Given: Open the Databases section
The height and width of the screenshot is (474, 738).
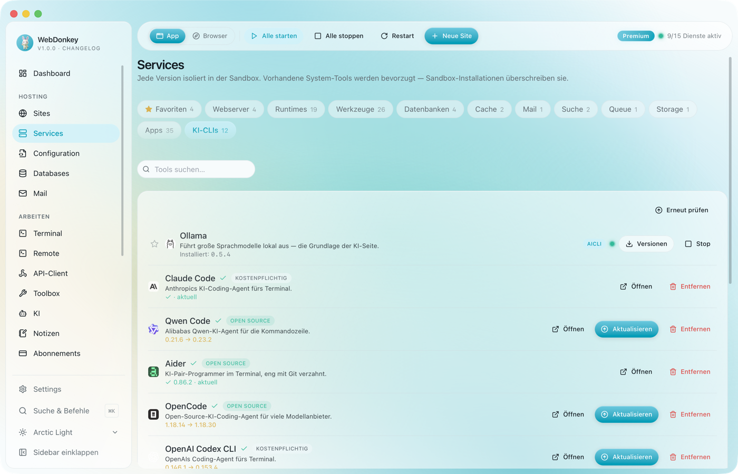Looking at the screenshot, I should click(x=66, y=173).
